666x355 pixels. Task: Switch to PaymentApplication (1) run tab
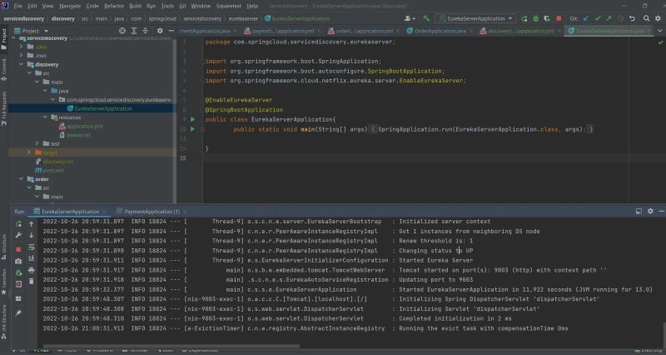point(152,212)
